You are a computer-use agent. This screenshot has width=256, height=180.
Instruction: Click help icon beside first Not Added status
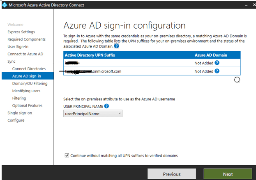[217, 63]
